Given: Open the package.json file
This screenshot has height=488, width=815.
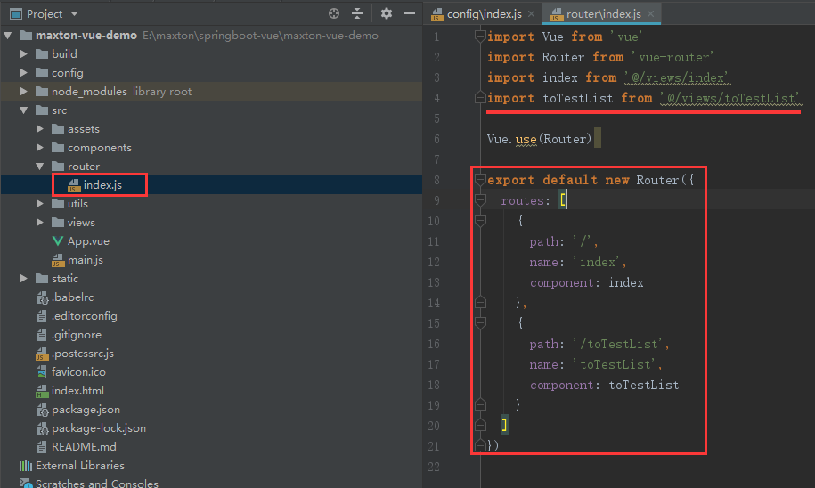Looking at the screenshot, I should point(86,410).
